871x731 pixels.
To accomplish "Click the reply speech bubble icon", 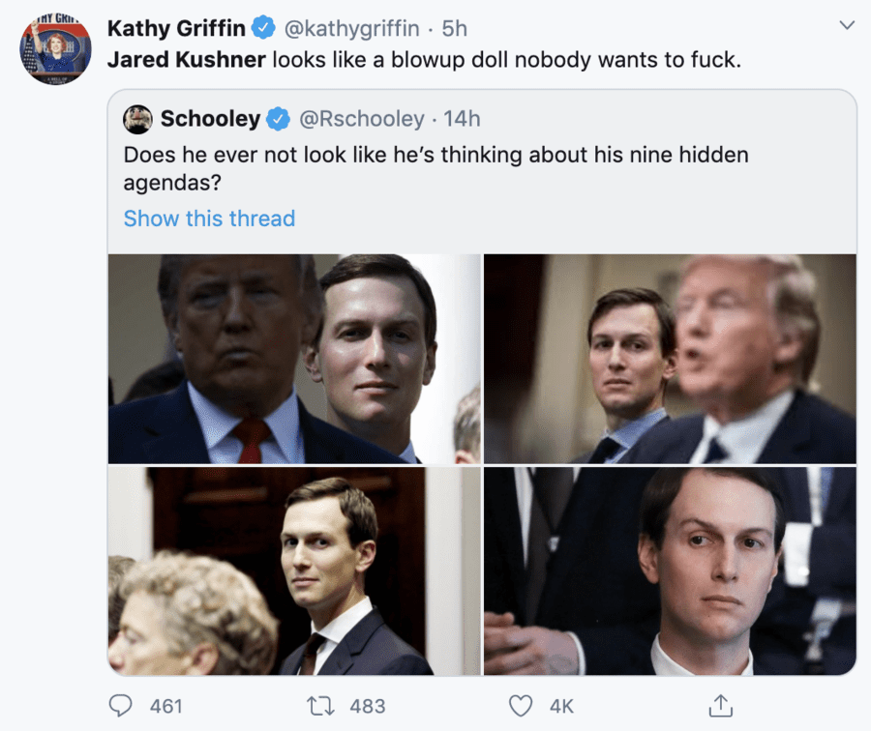I will [120, 707].
